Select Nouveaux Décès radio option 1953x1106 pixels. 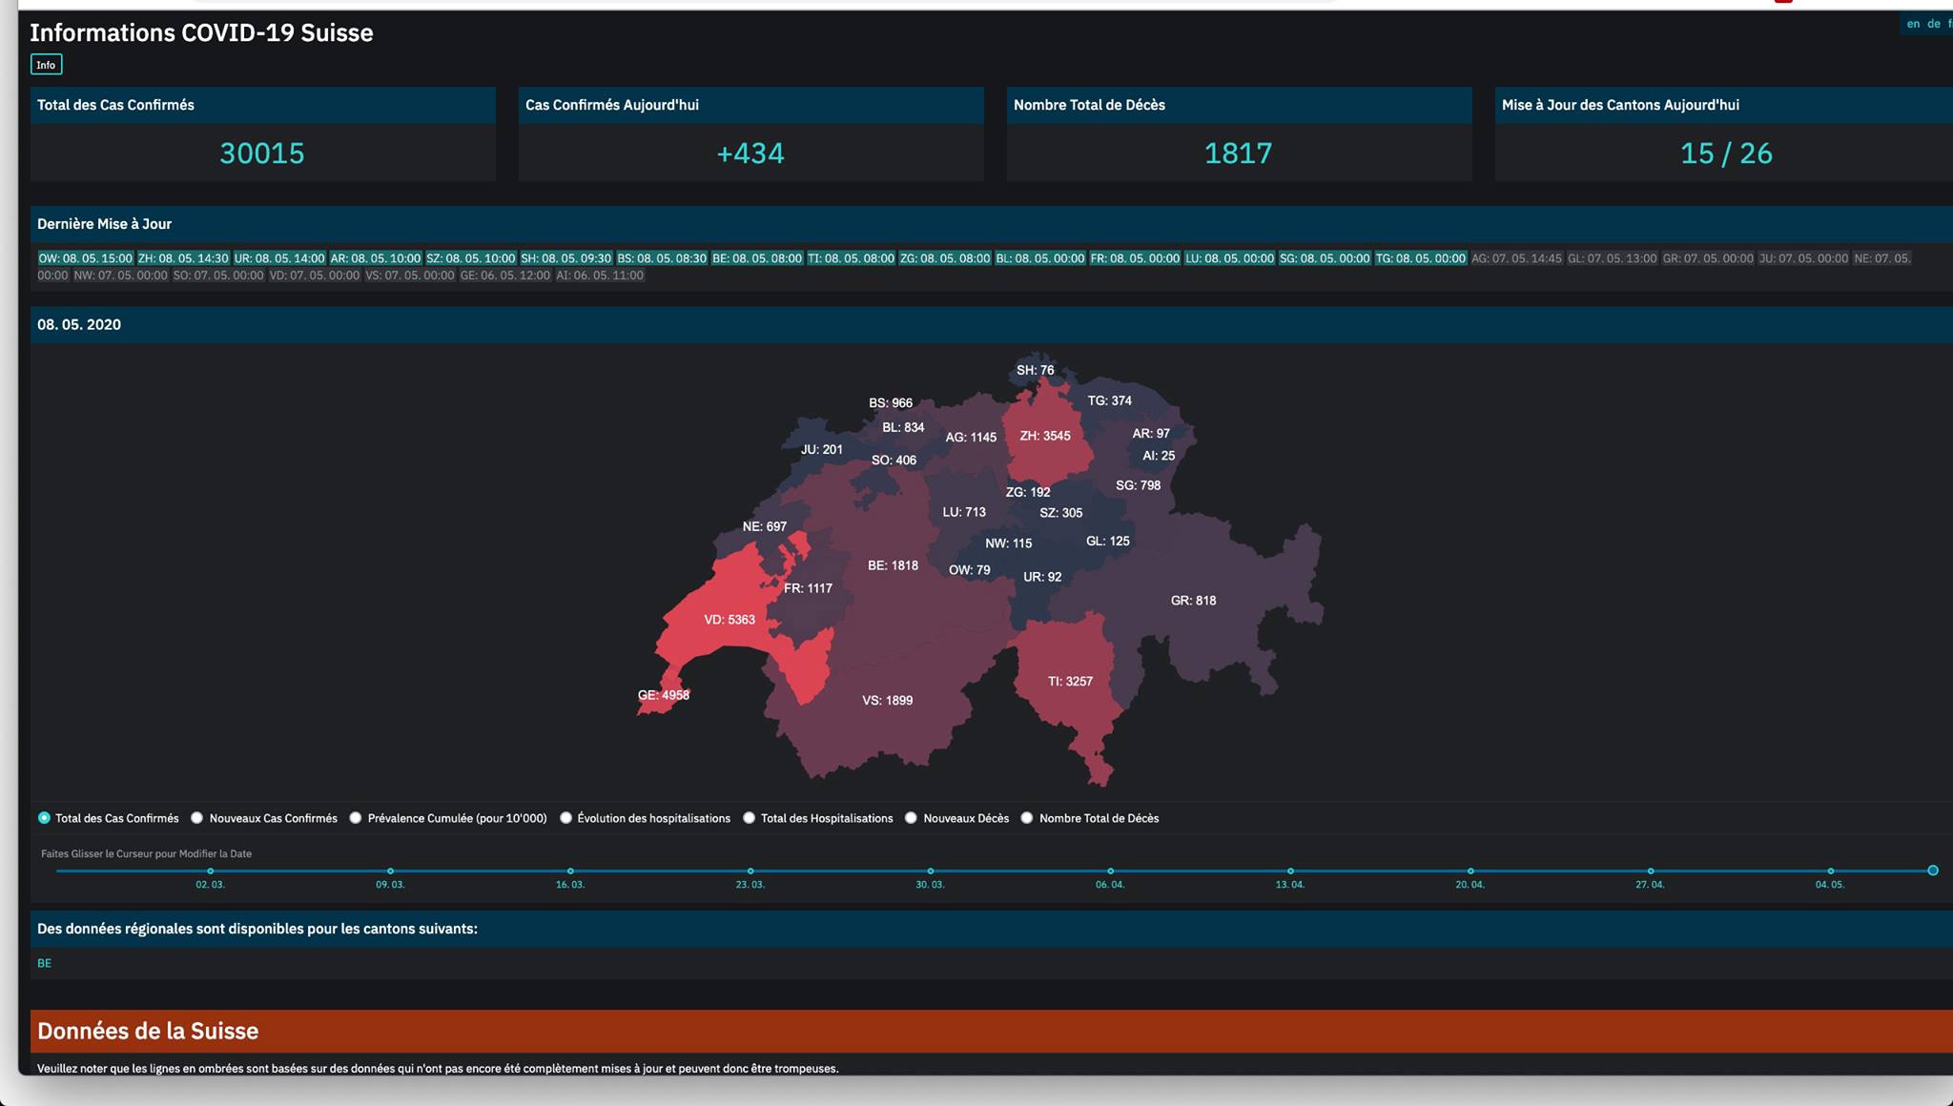click(912, 818)
